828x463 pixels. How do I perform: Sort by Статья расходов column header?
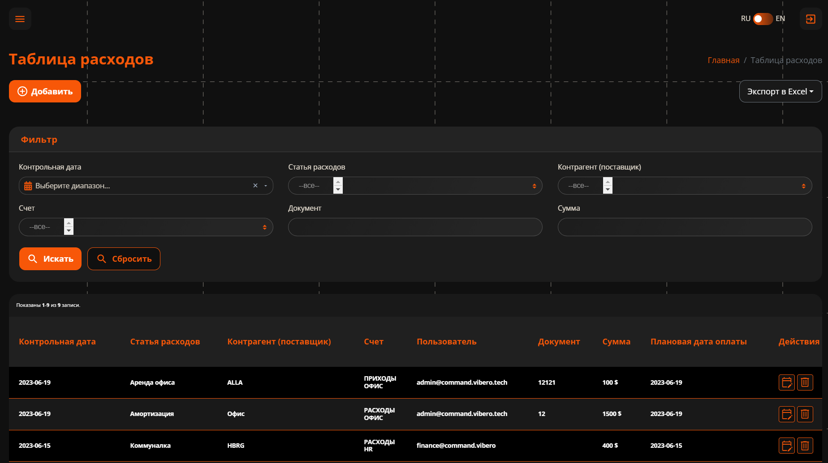tap(165, 341)
